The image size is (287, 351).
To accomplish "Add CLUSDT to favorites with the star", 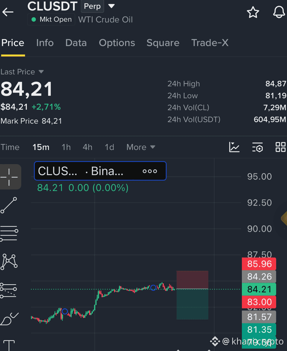I will [253, 12].
